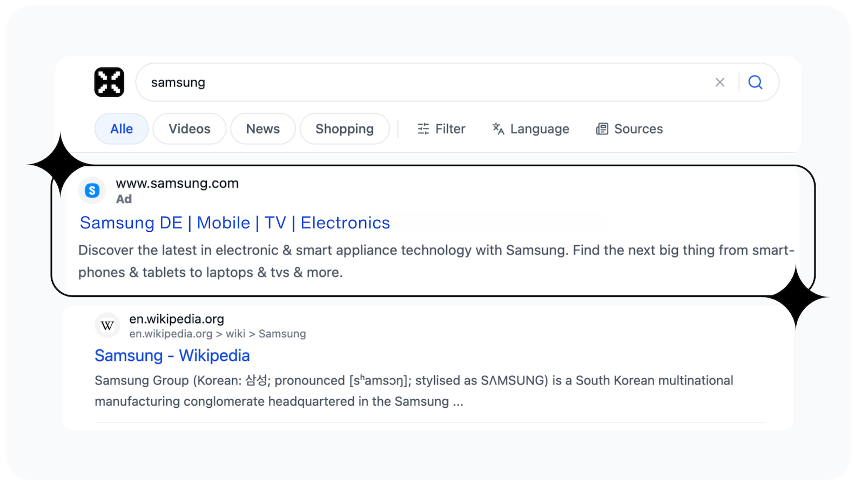Viewport: 855px width, 486px height.
Task: Click the www.samsung.com domain text
Action: tap(177, 183)
